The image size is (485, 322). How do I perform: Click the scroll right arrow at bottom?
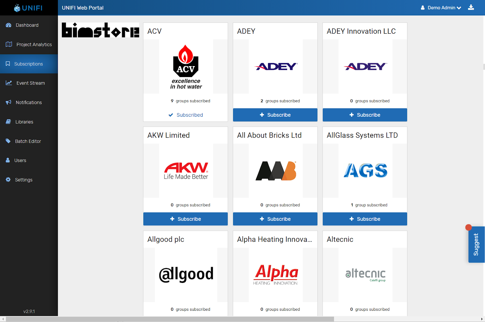coord(482,319)
